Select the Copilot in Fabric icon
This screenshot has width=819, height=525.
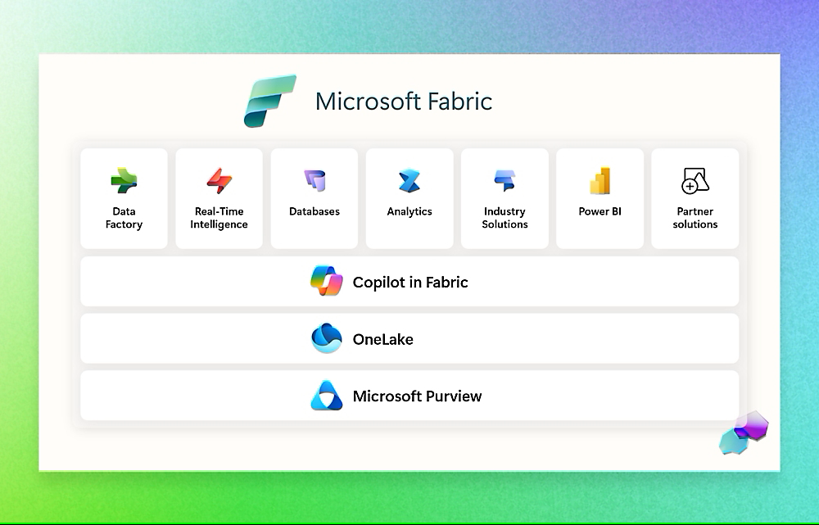click(x=327, y=282)
